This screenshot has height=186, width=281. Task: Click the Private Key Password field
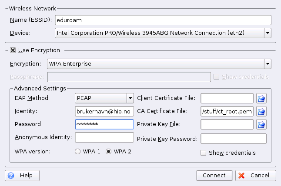[234, 139]
